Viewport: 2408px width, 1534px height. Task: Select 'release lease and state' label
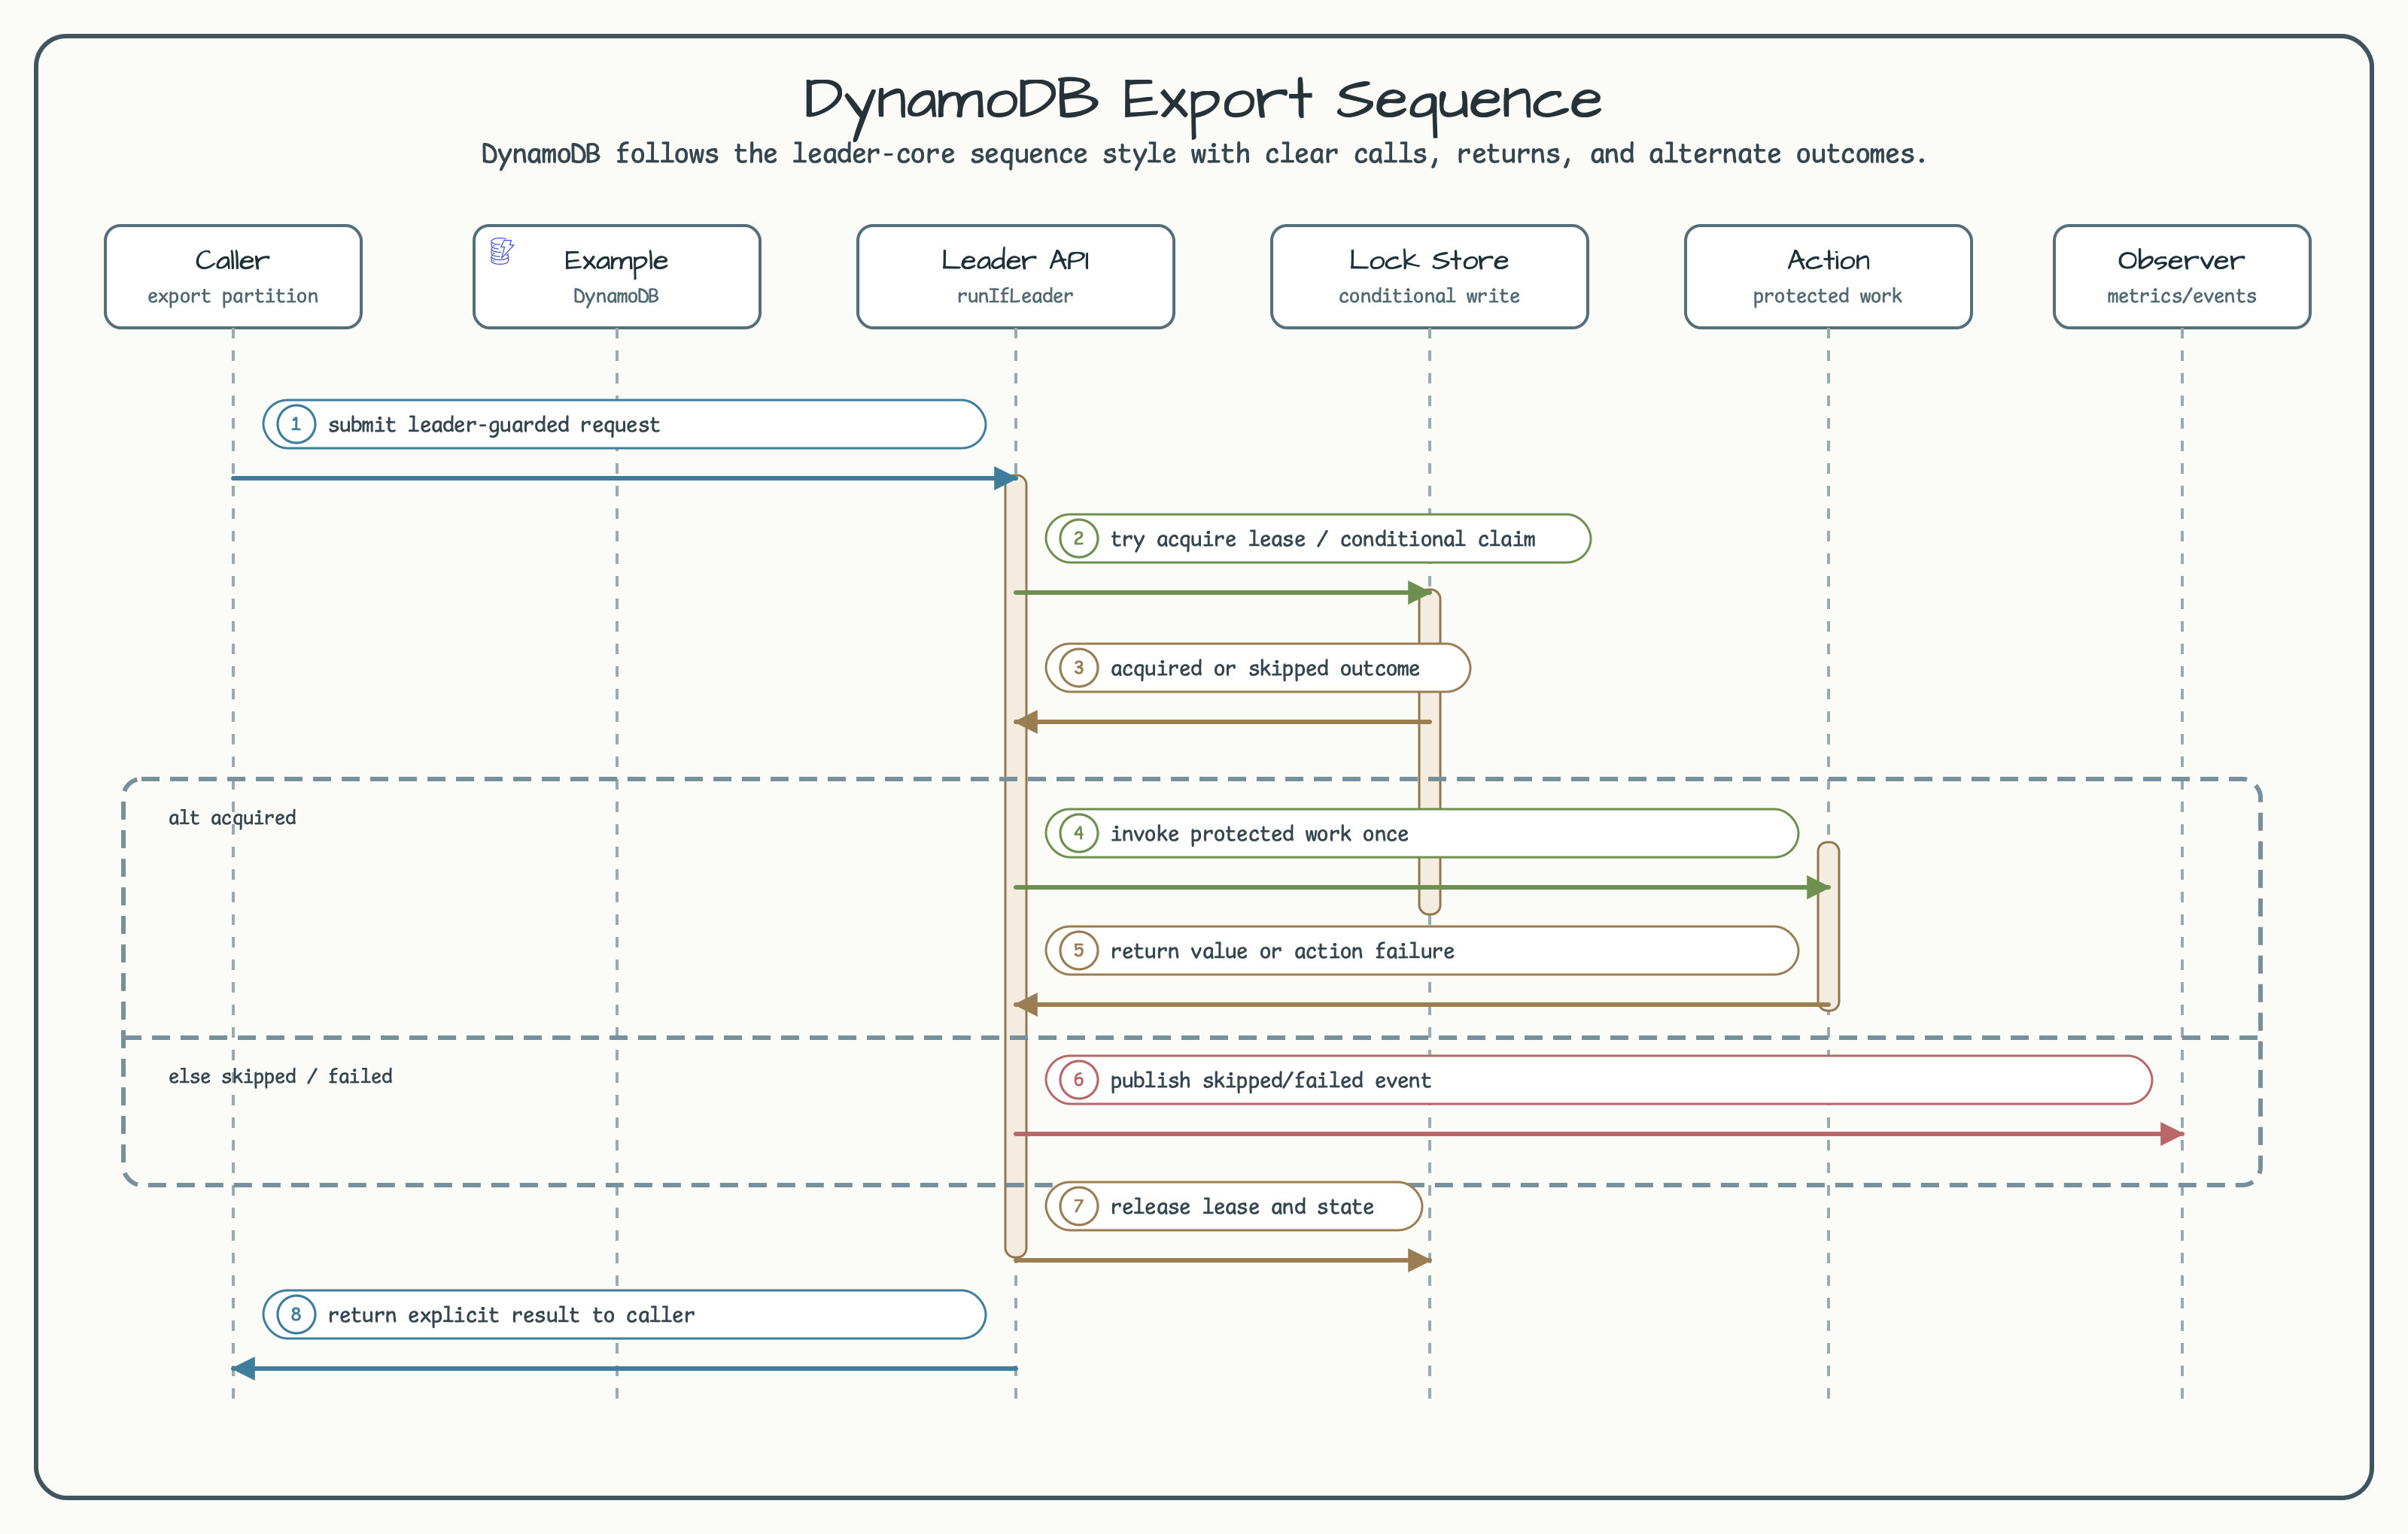click(x=1242, y=1207)
